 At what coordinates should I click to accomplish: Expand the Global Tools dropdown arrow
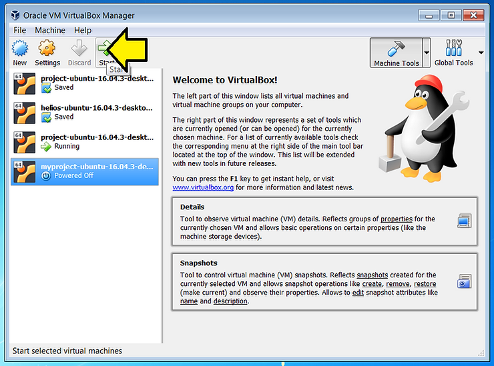(481, 53)
